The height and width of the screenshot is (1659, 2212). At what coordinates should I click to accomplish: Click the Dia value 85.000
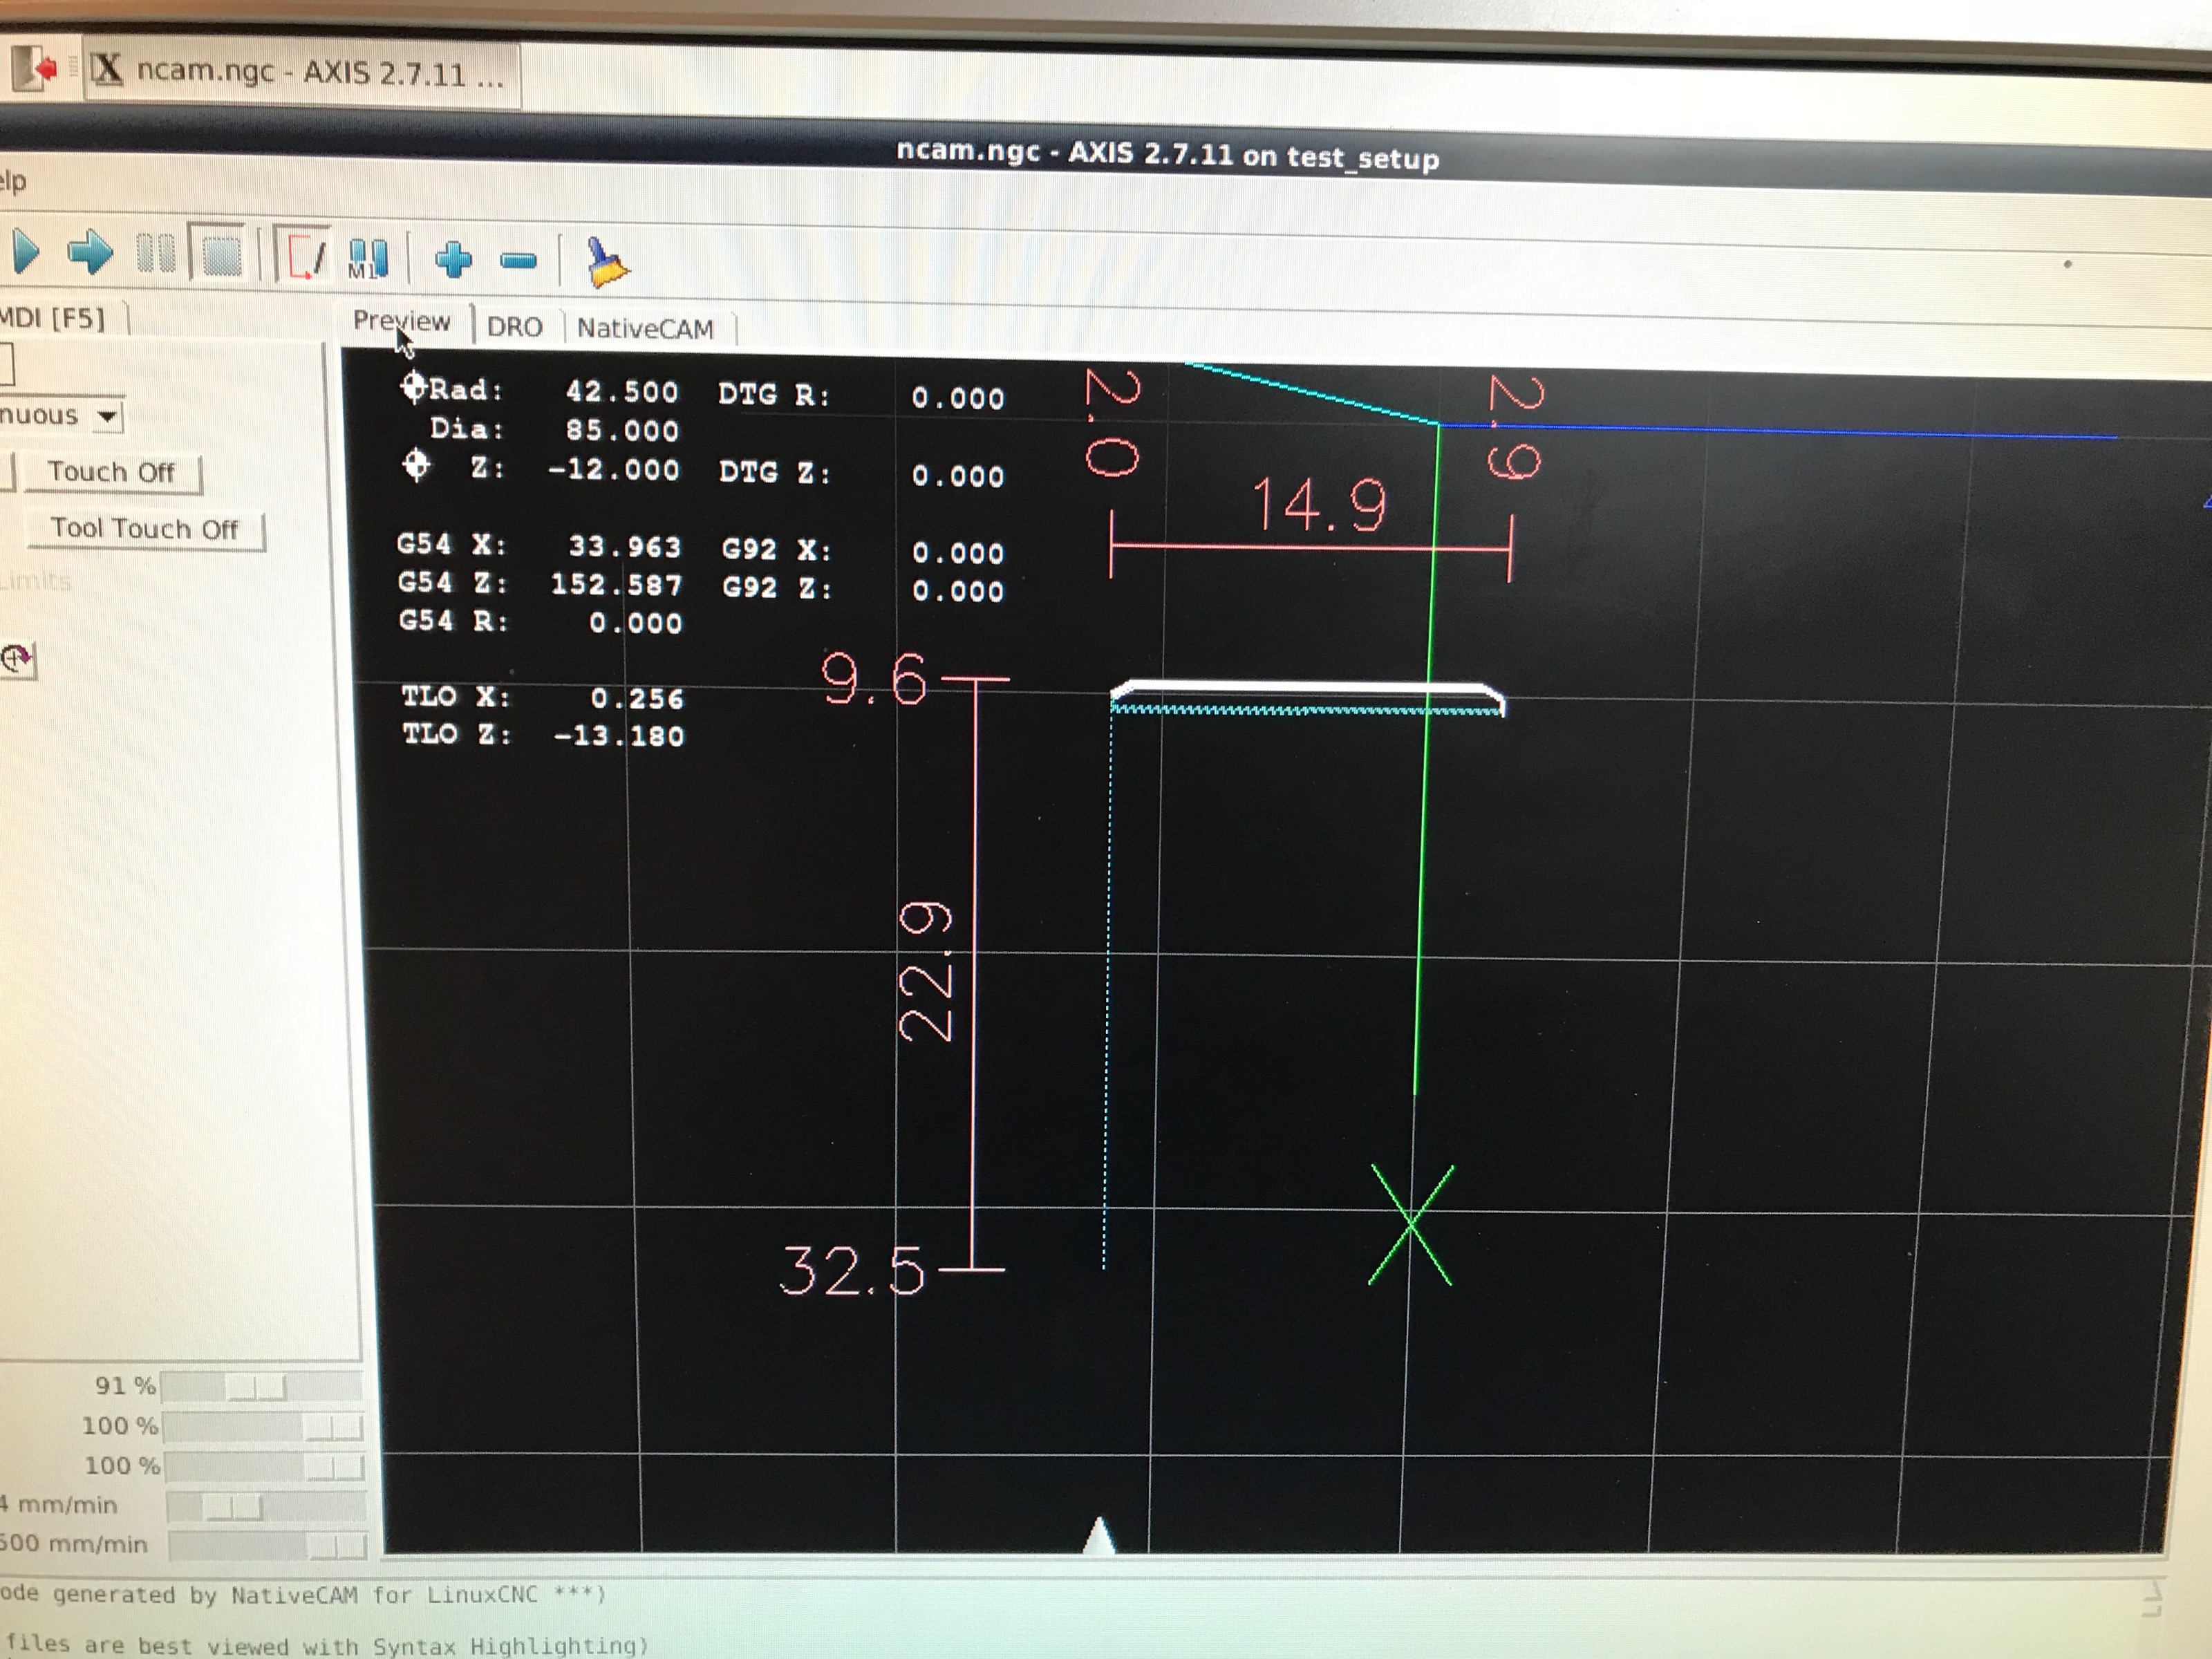[622, 430]
